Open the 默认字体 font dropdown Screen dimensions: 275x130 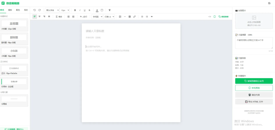click(x=52, y=10)
